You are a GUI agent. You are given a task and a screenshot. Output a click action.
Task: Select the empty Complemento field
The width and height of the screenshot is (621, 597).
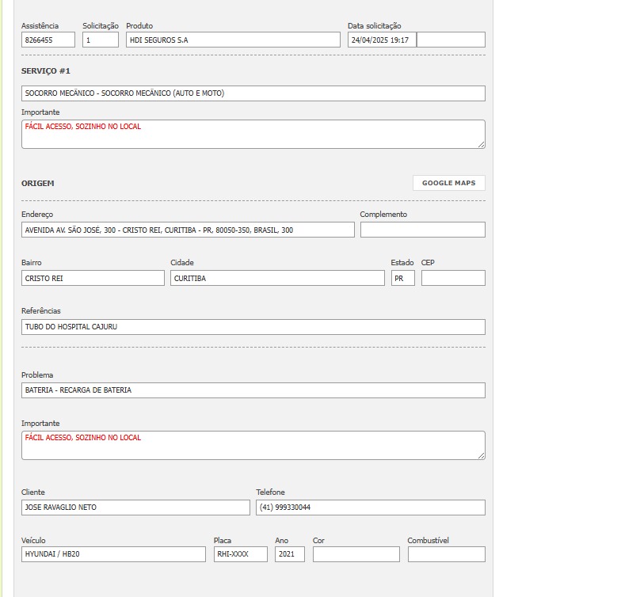422,230
